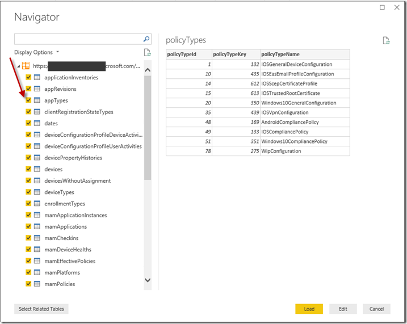Open the Display Options dropdown
The width and height of the screenshot is (407, 324).
click(x=36, y=52)
